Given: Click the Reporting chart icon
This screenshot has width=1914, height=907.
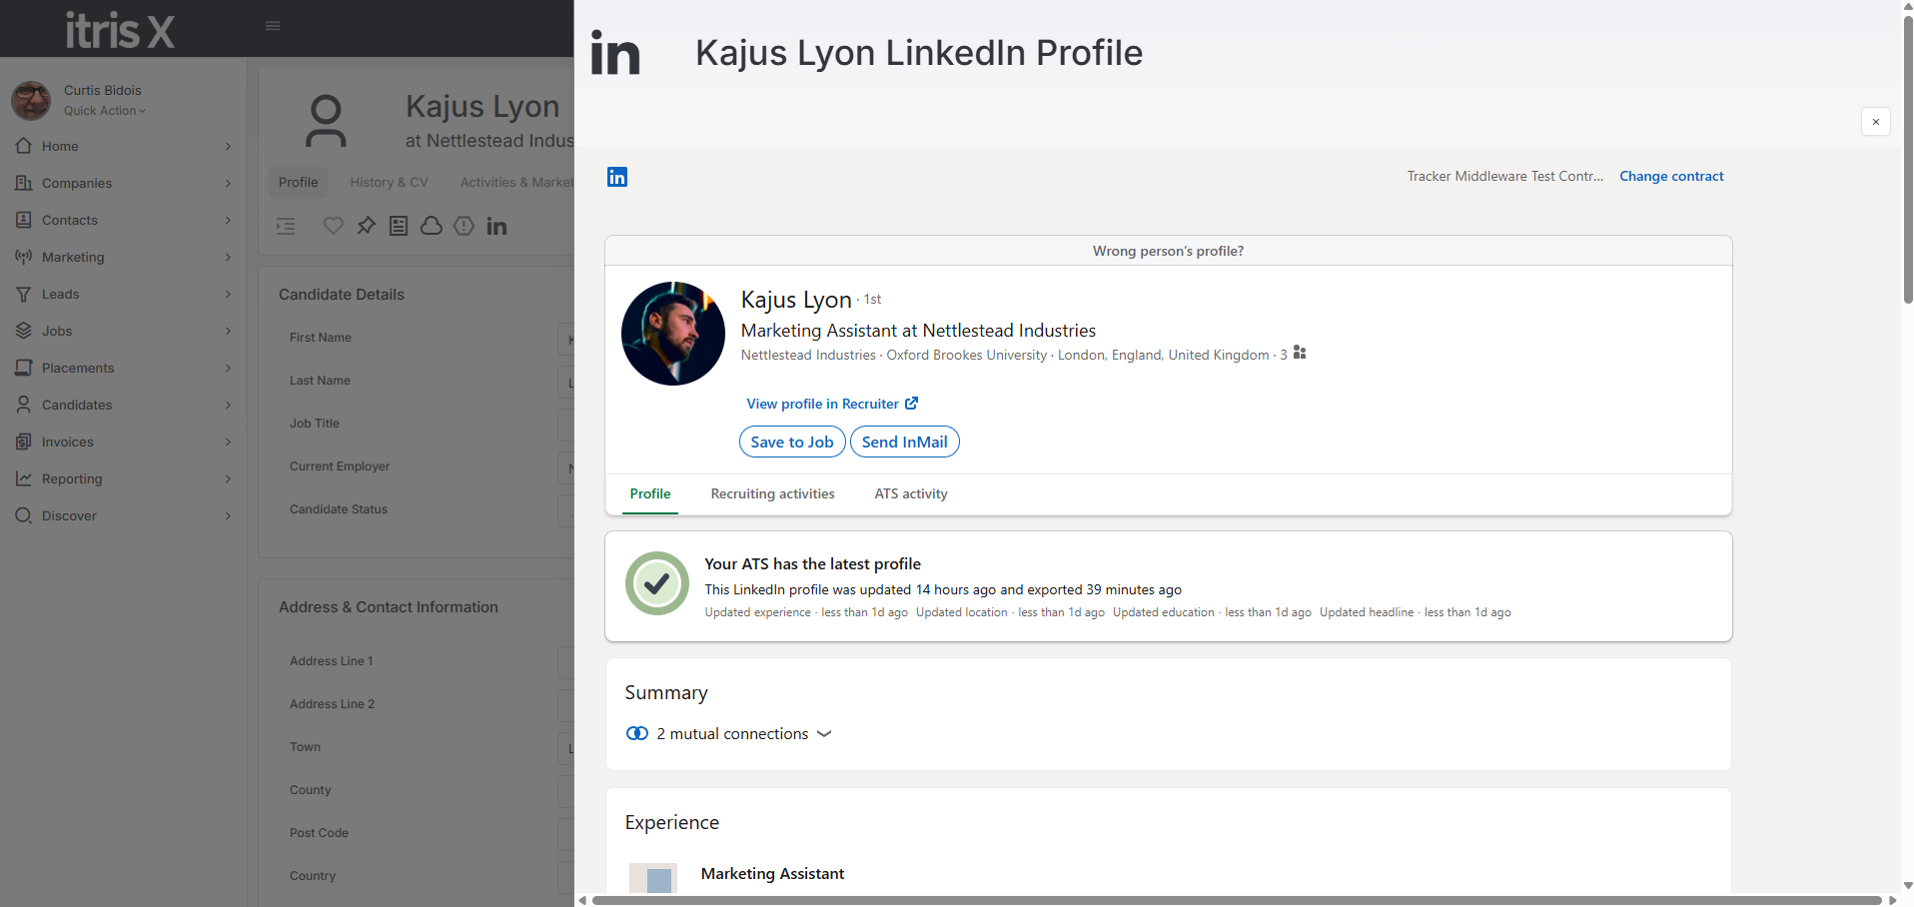Looking at the screenshot, I should (24, 478).
